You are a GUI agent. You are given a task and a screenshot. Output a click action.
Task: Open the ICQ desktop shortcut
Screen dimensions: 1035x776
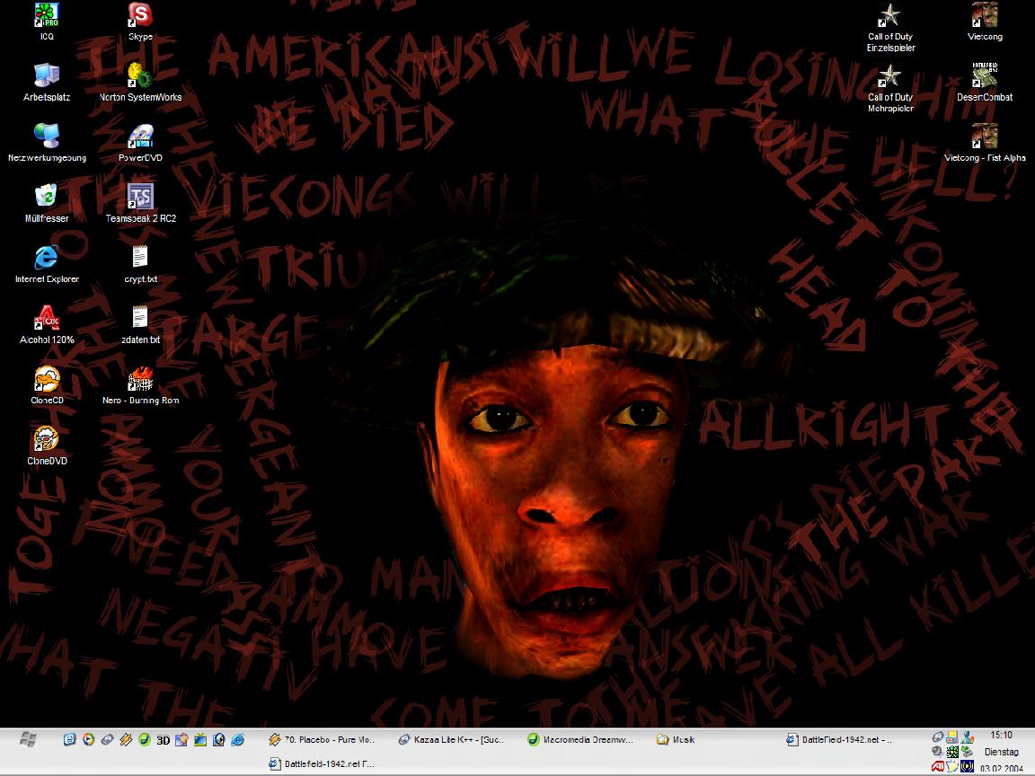point(47,15)
